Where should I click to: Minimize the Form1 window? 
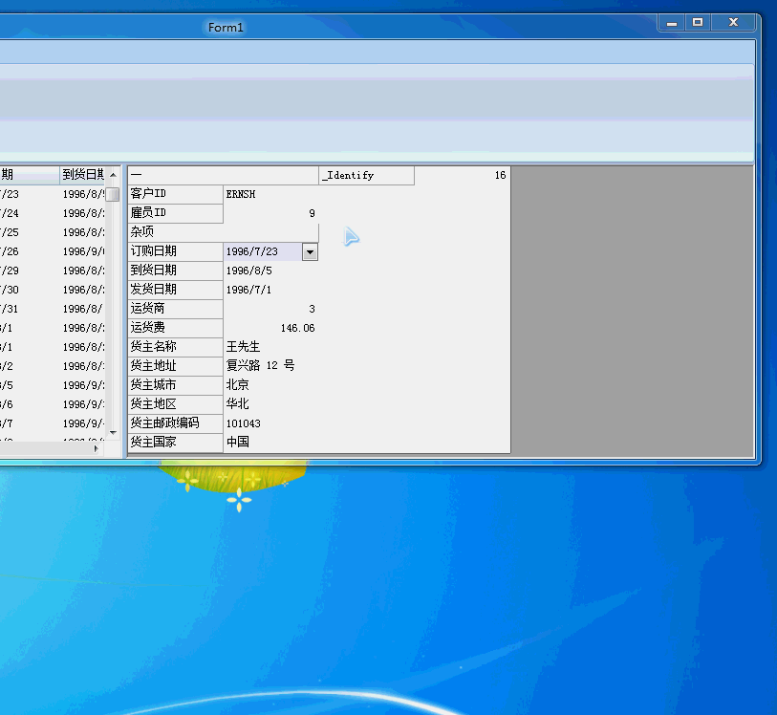672,23
